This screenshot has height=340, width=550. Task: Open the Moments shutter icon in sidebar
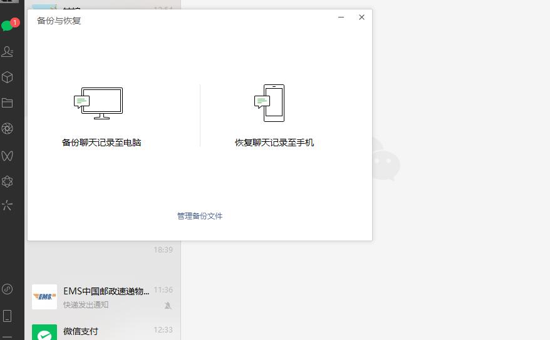[8, 129]
